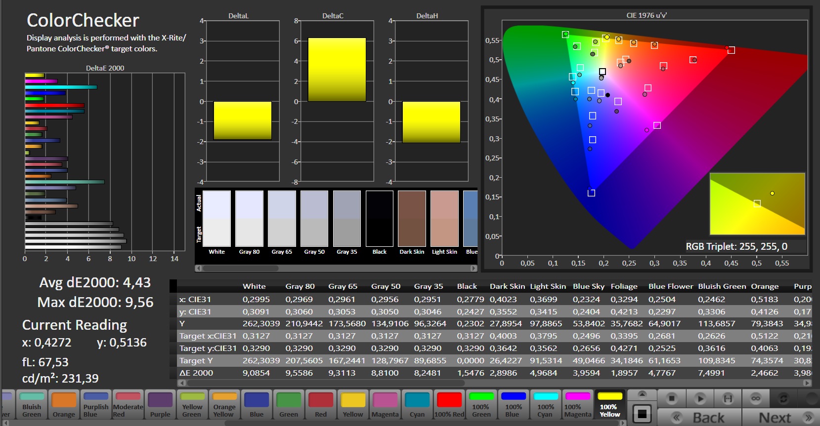Screen dimensions: 820x426
Task: Click the Foliage column header
Action: (x=624, y=286)
